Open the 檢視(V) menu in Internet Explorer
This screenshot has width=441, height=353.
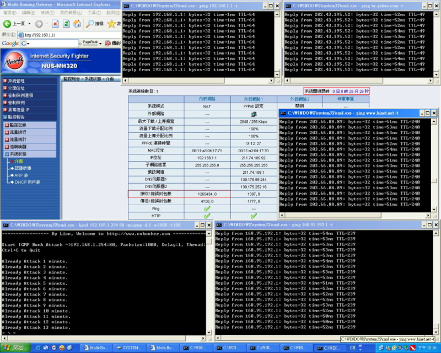point(47,13)
